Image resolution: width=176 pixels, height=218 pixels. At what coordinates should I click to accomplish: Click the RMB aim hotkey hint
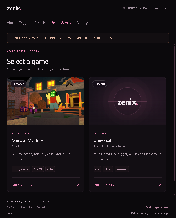point(12,207)
